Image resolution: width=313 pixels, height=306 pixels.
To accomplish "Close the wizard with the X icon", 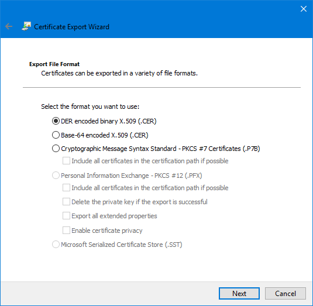I will tap(304, 9).
